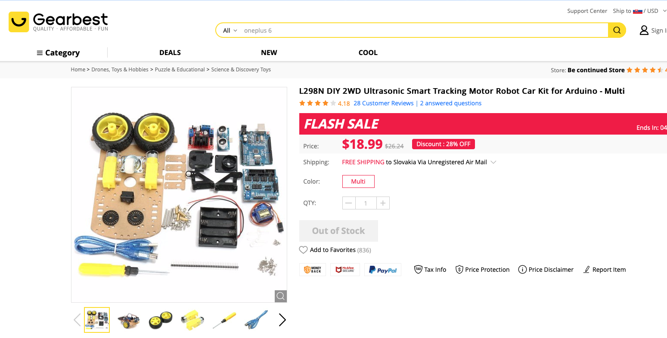Click the yellow search magnifier button
Viewport: 667px width, 338px height.
coord(617,30)
